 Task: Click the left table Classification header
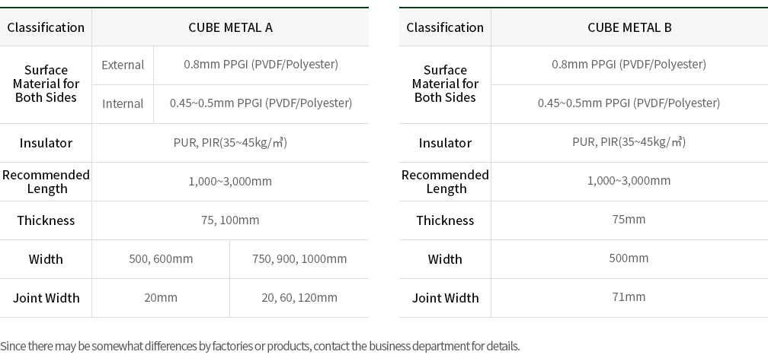[46, 27]
